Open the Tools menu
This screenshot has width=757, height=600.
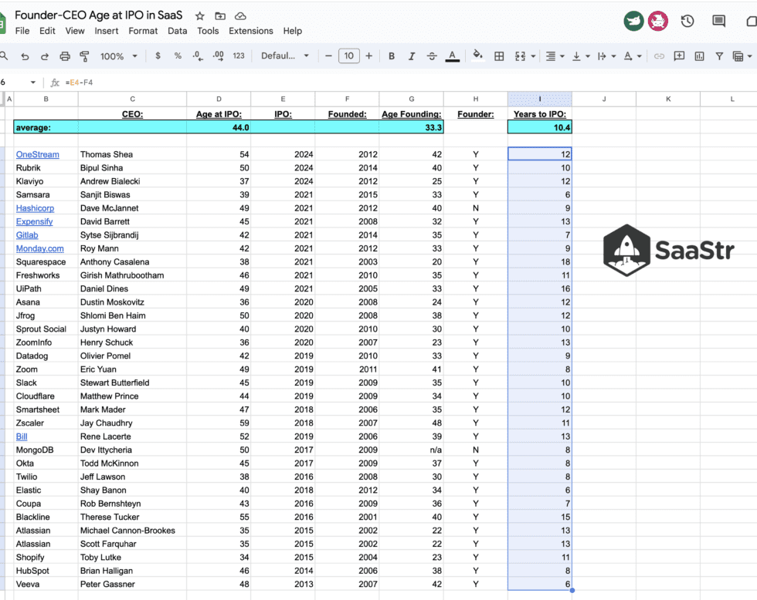[x=208, y=31]
